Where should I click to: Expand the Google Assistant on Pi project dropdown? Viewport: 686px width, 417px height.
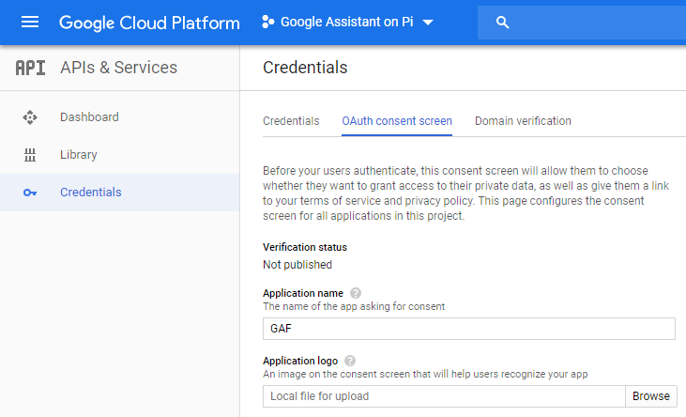click(347, 22)
